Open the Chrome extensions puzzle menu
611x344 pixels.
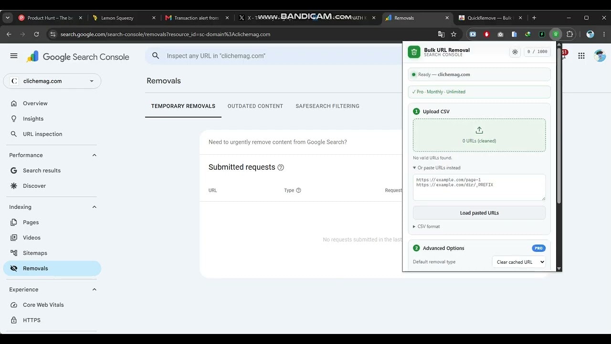coord(569,34)
